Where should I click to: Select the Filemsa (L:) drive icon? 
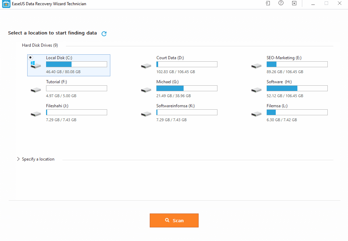pos(256,114)
